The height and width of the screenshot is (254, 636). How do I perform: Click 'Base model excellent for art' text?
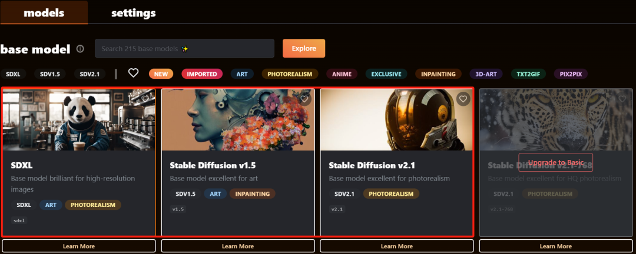(x=214, y=179)
